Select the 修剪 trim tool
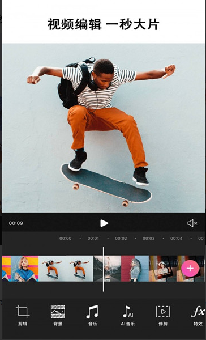 (x=163, y=315)
